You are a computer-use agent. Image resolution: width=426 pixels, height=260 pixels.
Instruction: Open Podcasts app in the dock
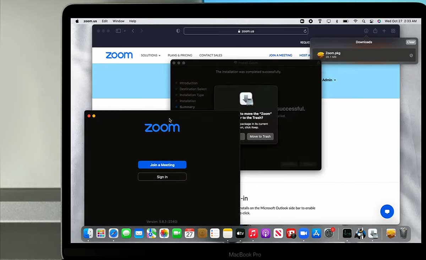click(x=266, y=233)
